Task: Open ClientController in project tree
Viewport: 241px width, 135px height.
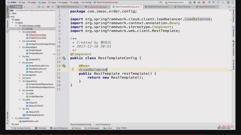Action: [x=37, y=35]
